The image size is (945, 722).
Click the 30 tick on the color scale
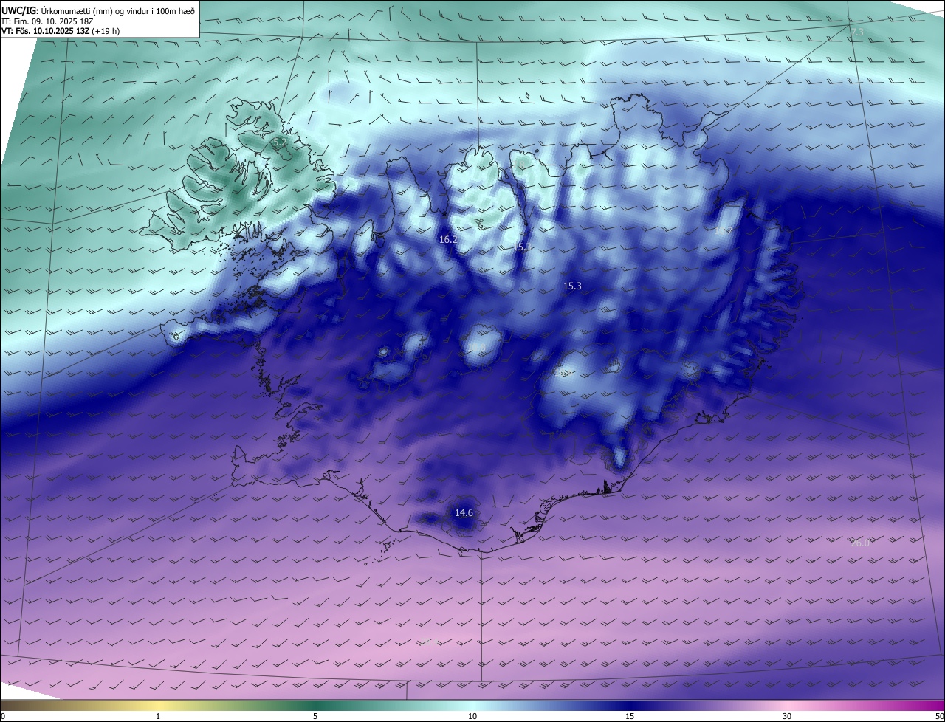click(787, 716)
